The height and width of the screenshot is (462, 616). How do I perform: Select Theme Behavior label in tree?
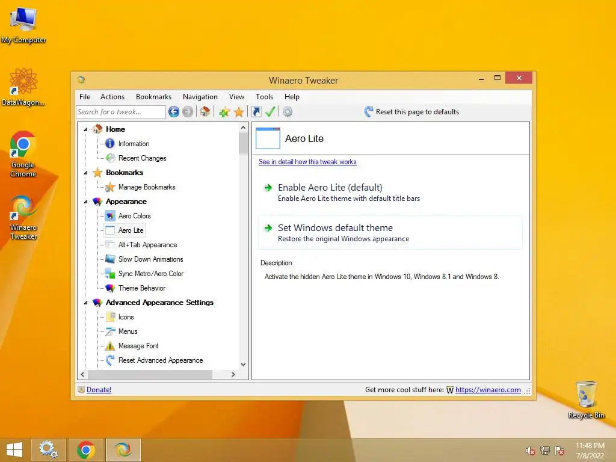pyautogui.click(x=142, y=288)
